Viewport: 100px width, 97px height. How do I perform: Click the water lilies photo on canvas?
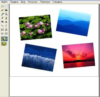(x=35, y=28)
